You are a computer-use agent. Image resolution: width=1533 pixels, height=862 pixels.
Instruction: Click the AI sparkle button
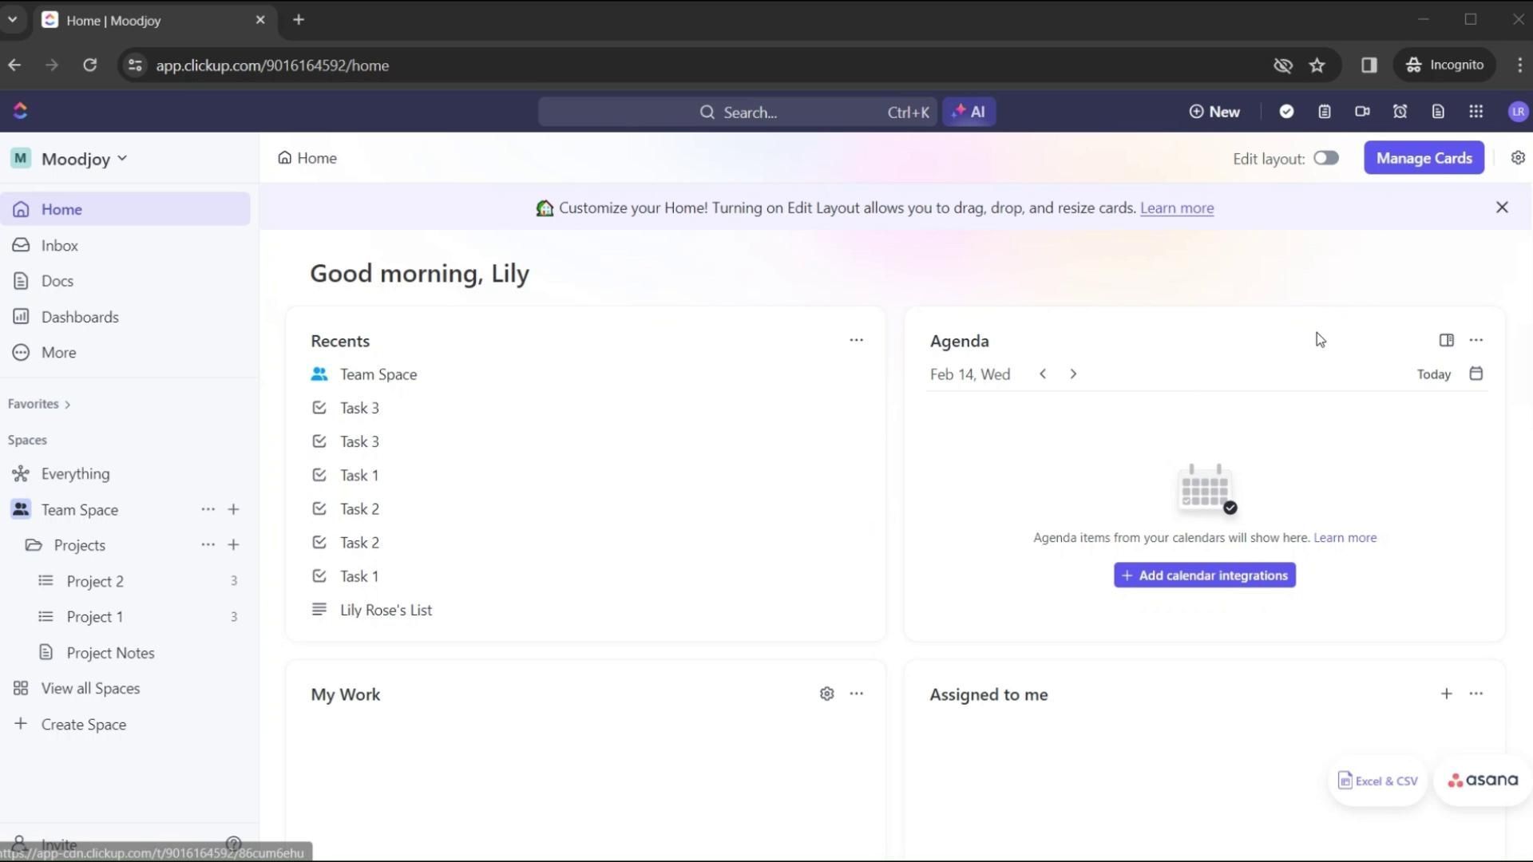(969, 112)
